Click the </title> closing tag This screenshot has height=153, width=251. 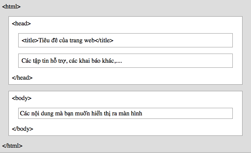pos(104,40)
